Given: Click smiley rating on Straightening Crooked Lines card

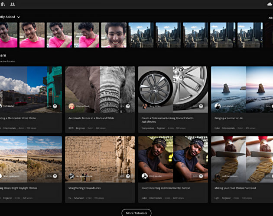Looking at the screenshot, I should (x=128, y=176).
